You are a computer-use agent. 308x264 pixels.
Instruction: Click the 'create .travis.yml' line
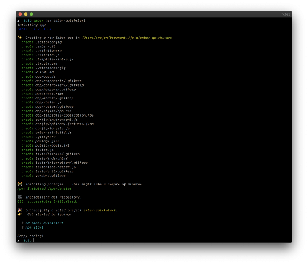tap(40, 64)
